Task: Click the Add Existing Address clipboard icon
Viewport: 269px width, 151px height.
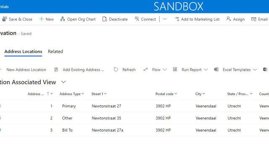Action: (x=56, y=70)
